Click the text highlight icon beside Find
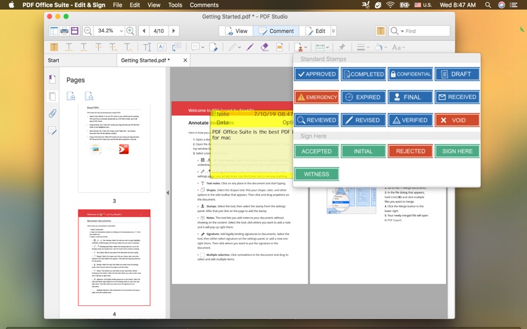Image resolution: width=527 pixels, height=329 pixels. (381, 31)
